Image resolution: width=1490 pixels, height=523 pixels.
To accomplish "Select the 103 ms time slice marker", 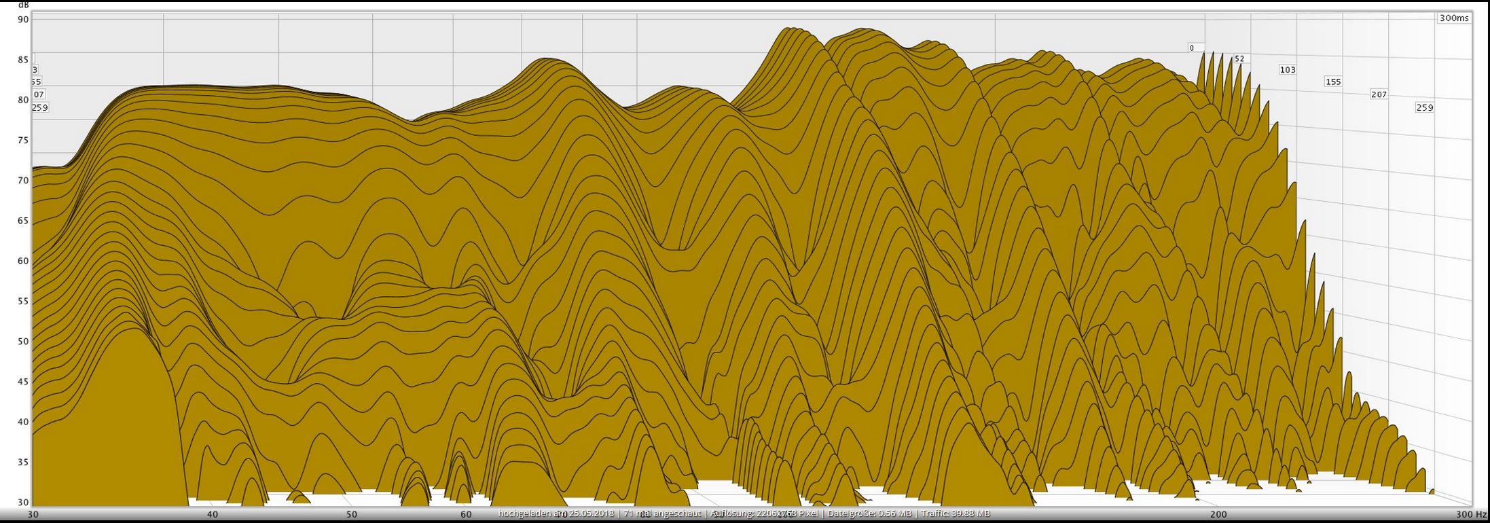I will pyautogui.click(x=1287, y=70).
